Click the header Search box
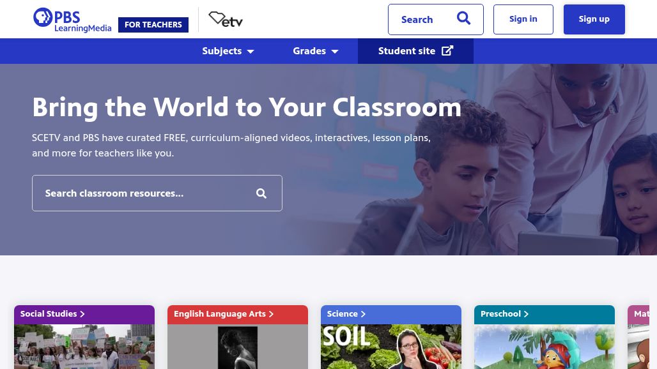 pyautogui.click(x=436, y=19)
